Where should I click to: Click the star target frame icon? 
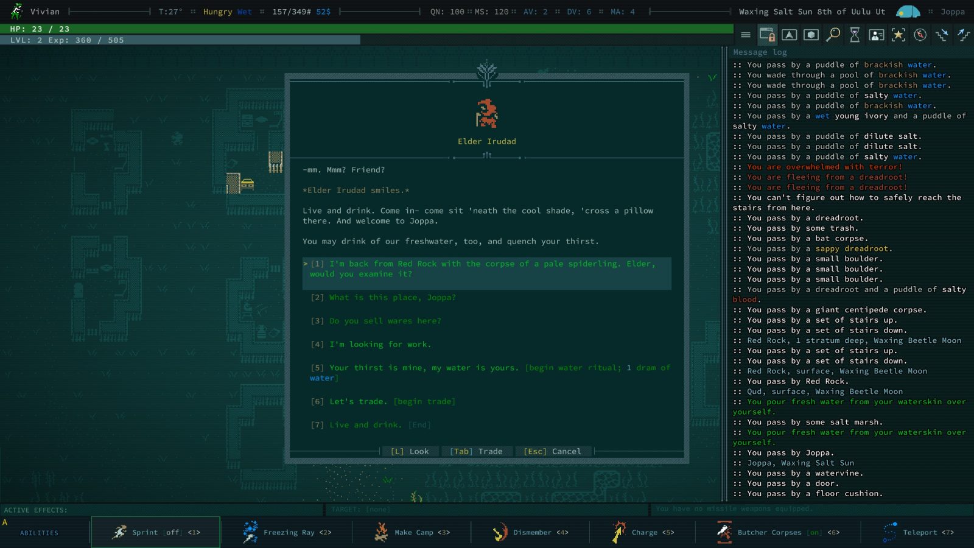[x=899, y=35]
